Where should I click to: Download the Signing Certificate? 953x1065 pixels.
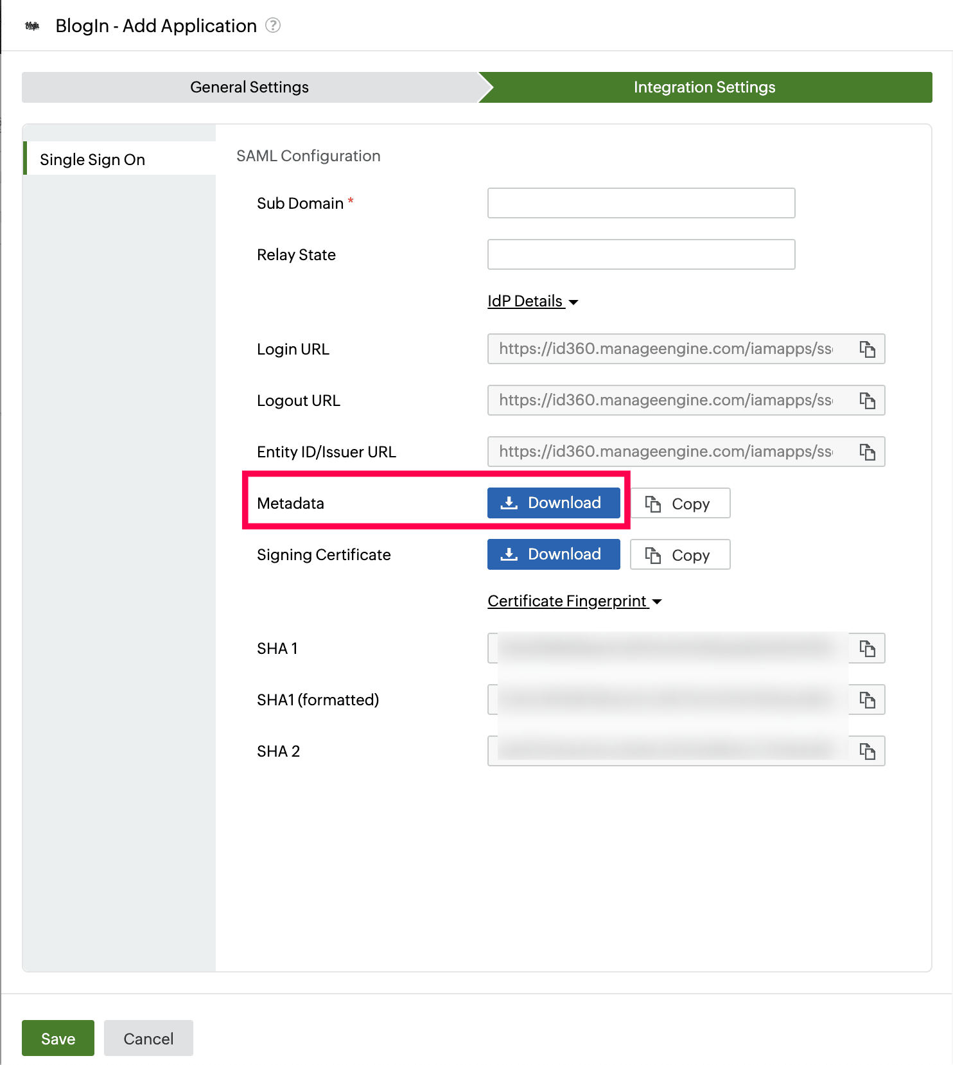(x=554, y=554)
